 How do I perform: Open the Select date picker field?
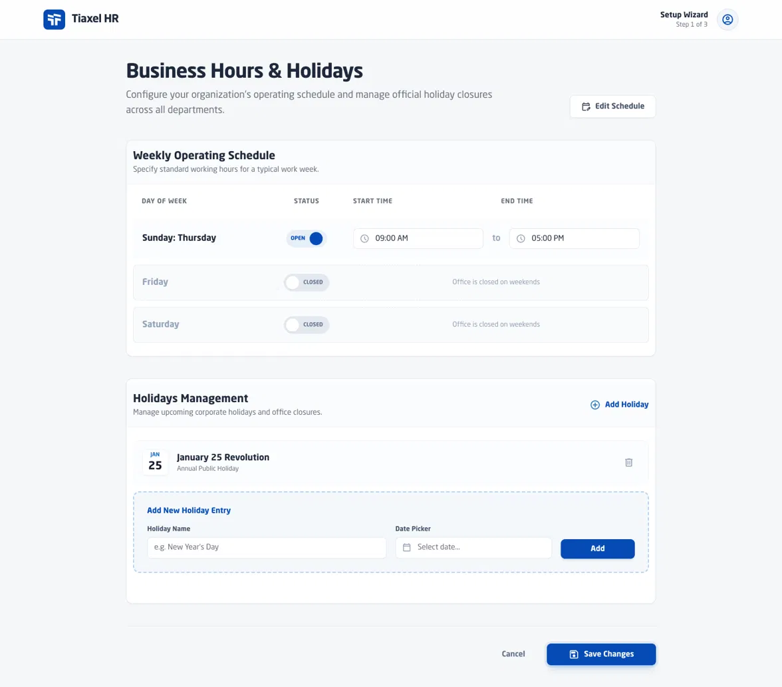tap(473, 547)
